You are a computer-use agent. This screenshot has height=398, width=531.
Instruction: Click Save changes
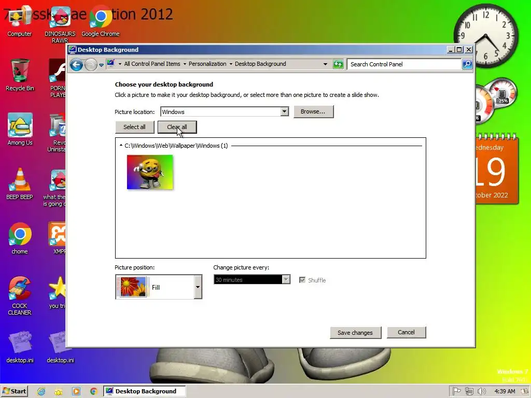355,332
